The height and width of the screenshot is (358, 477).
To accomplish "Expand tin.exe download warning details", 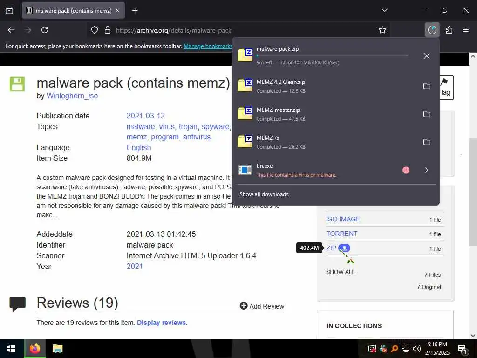I will click(427, 170).
